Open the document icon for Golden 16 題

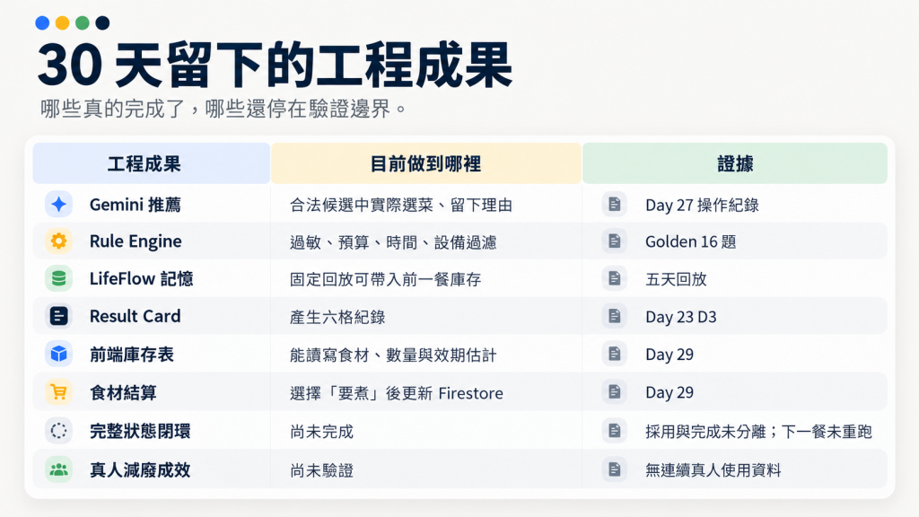[614, 241]
